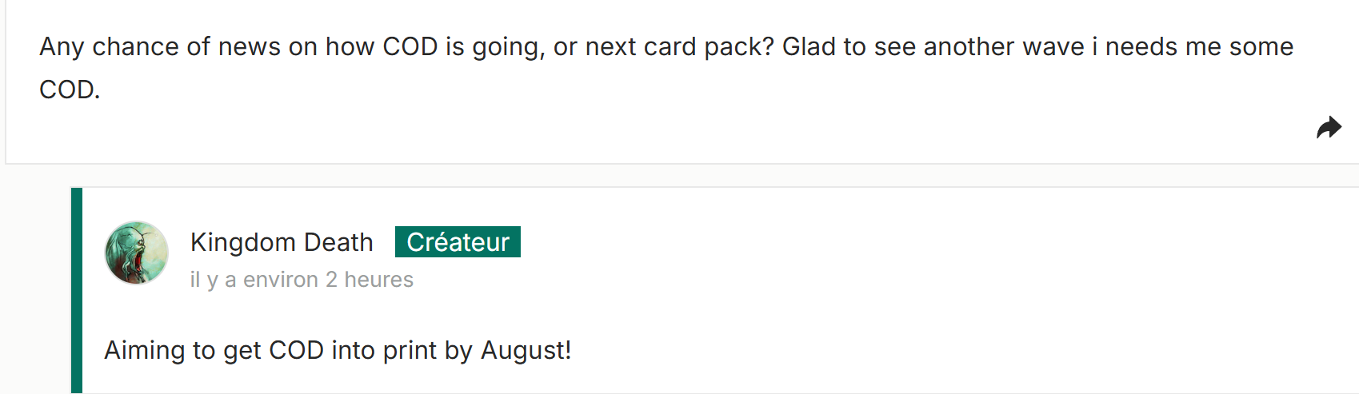Image resolution: width=1359 pixels, height=394 pixels.
Task: Click the lone "COD." on the comment's second line
Action: pyautogui.click(x=70, y=90)
